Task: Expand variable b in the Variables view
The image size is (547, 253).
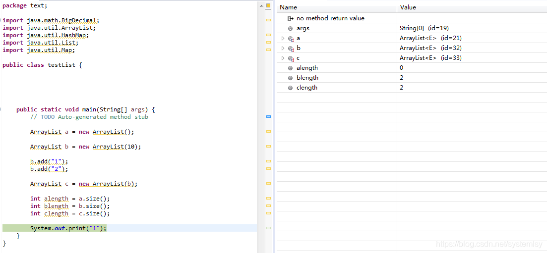Action: [283, 48]
